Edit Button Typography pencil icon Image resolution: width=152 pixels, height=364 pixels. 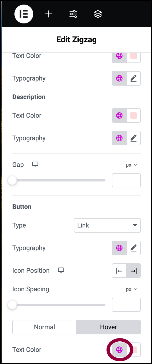point(134,248)
